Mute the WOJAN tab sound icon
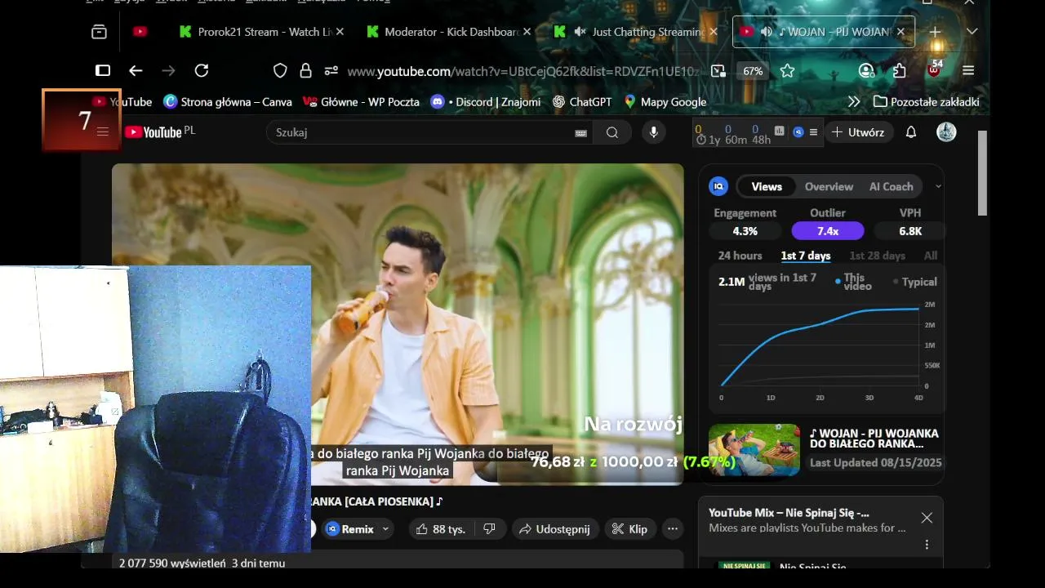Viewport: 1045px width, 588px height. [x=766, y=32]
